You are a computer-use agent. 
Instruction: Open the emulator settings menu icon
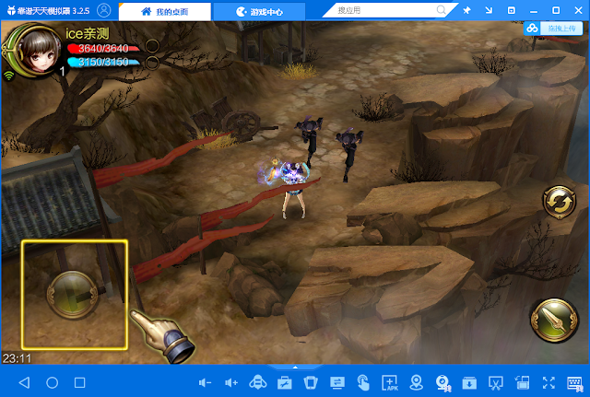[512, 10]
